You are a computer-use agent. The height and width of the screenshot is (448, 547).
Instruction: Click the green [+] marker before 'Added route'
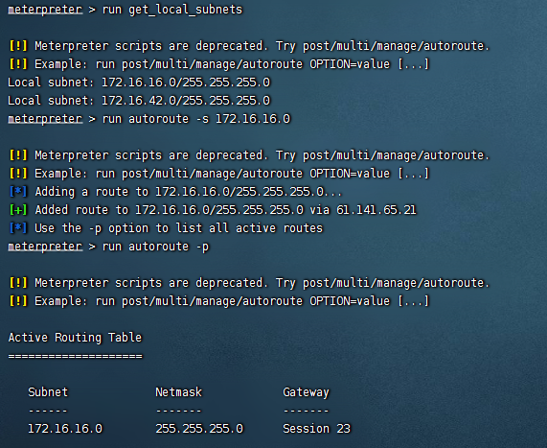(x=18, y=210)
